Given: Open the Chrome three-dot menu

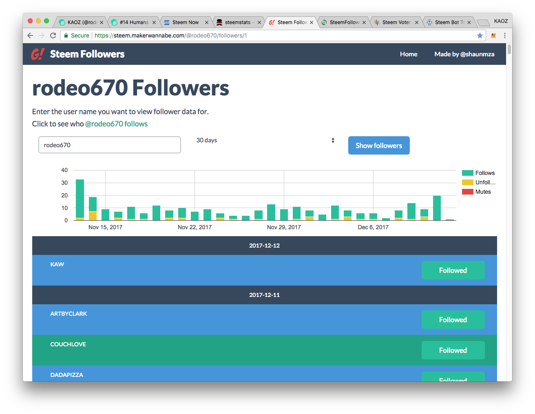Looking at the screenshot, I should [505, 35].
